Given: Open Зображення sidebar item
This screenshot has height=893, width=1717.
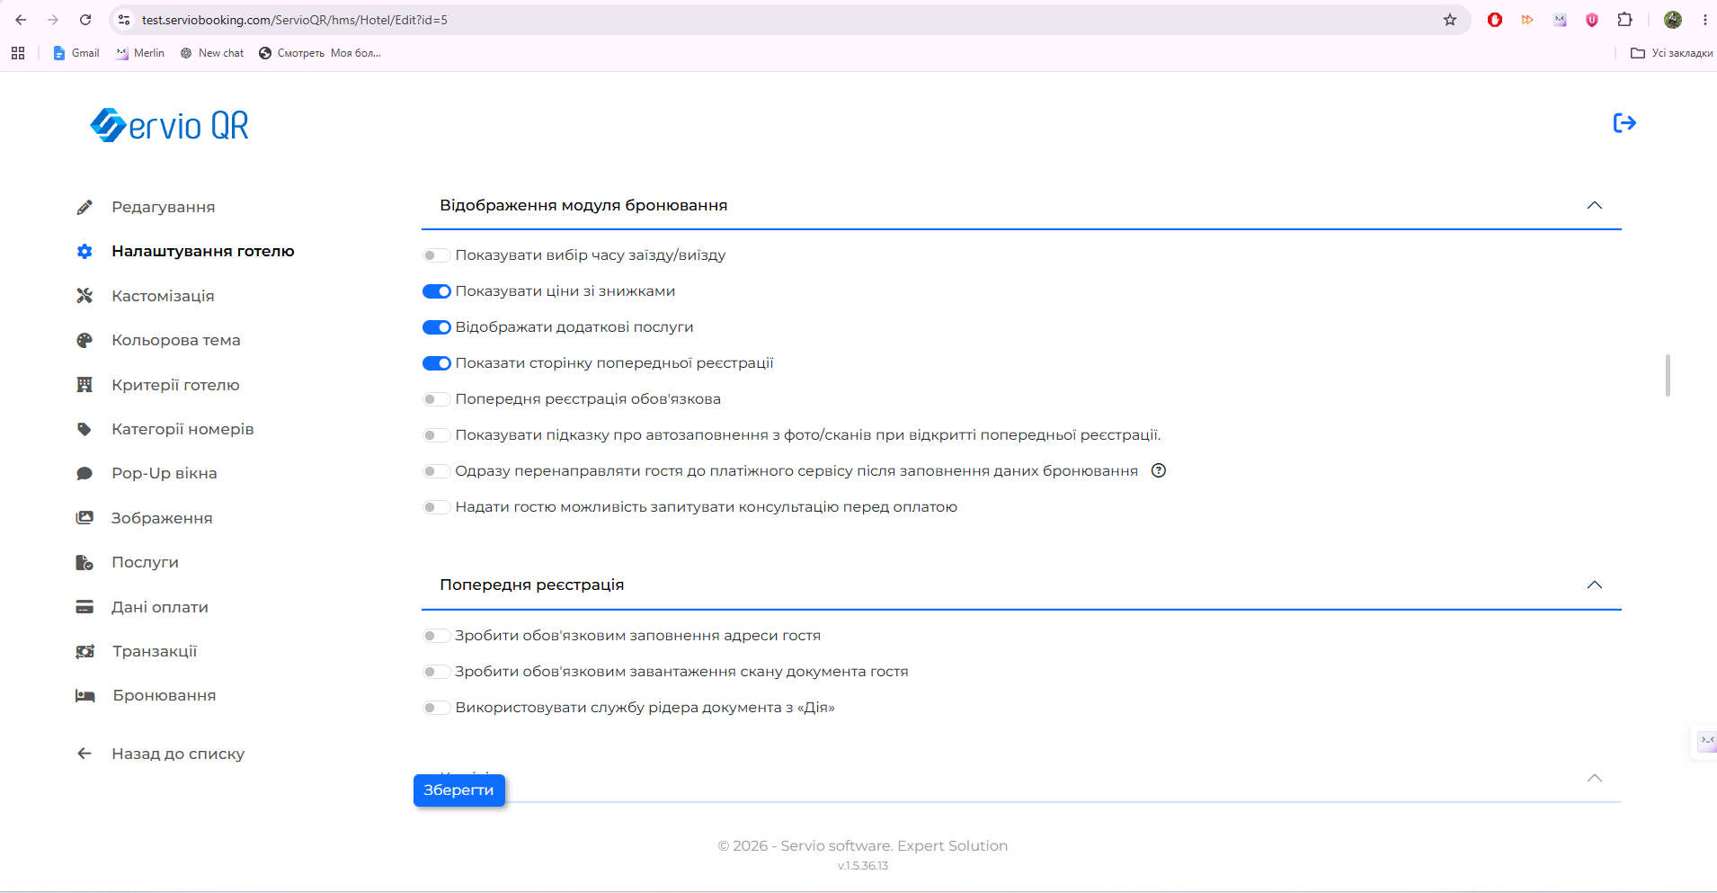Looking at the screenshot, I should click(x=162, y=518).
